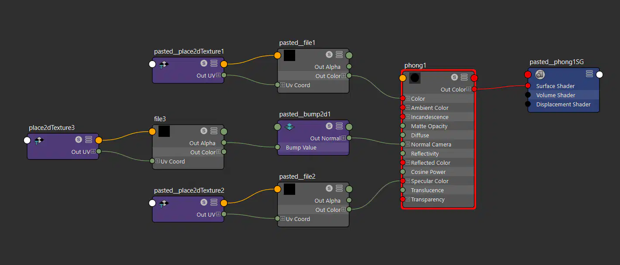Screen dimensions: 620x265
Task: Expand Out Color on pasted__file1
Action: pos(343,76)
